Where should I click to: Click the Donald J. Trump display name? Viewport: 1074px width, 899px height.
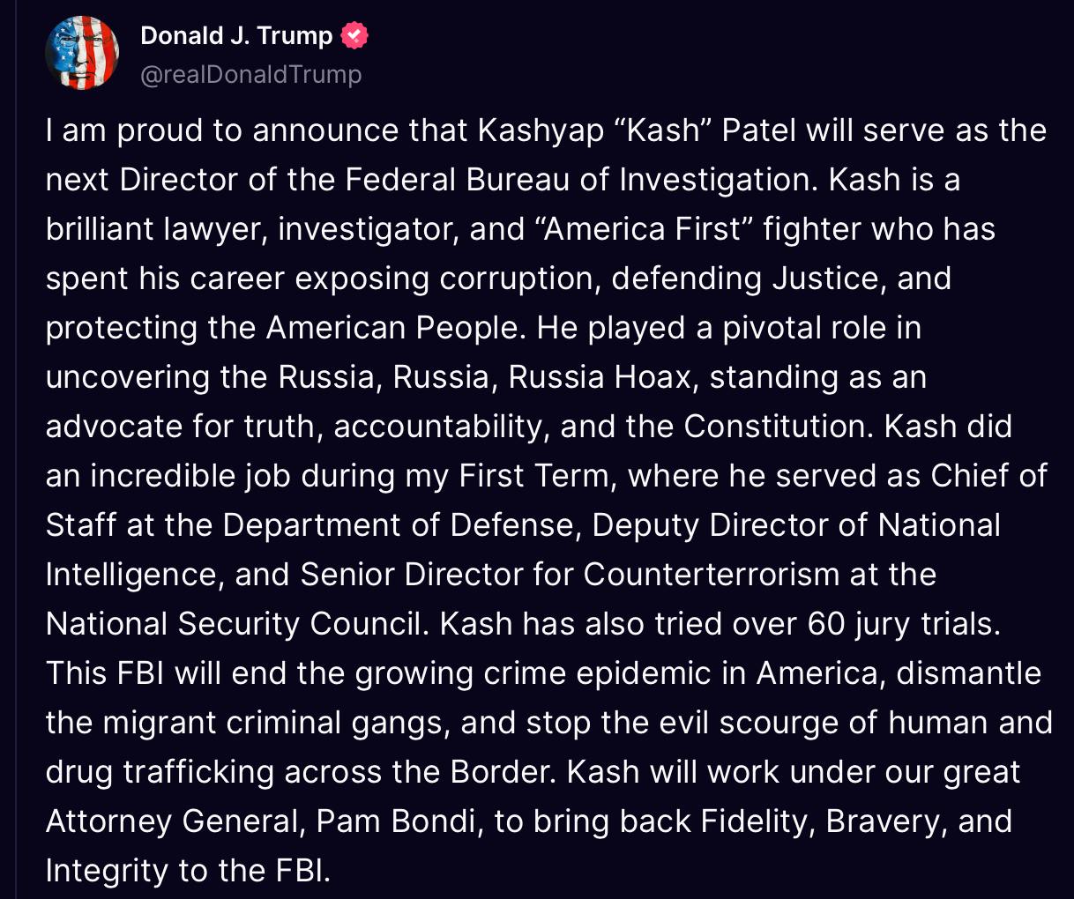pyautogui.click(x=236, y=36)
